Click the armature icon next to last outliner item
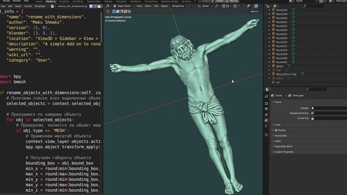Screen dimensions: 347x195 click(273, 82)
